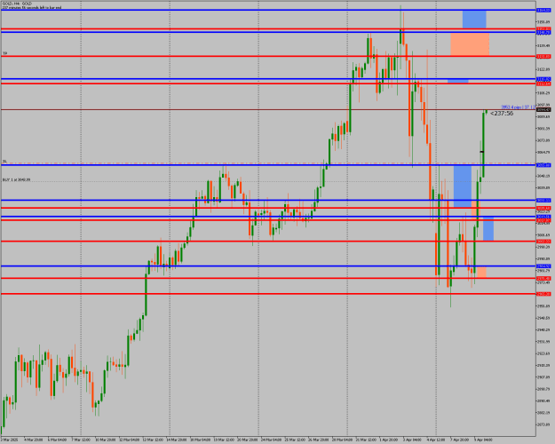This screenshot has width=555, height=444.
Task: Click the large orange zone rectangle above TP line
Action: pos(470,44)
